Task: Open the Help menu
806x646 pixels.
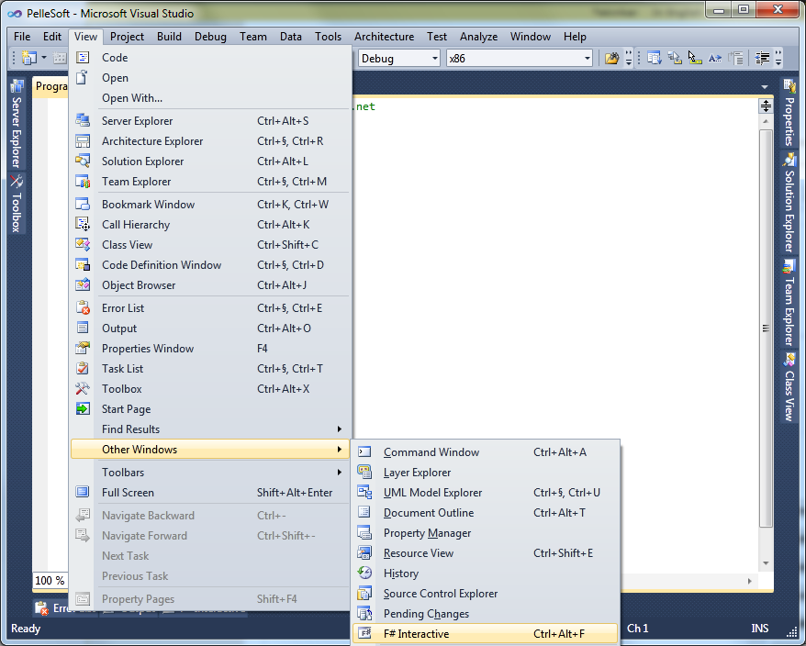Action: [x=575, y=37]
